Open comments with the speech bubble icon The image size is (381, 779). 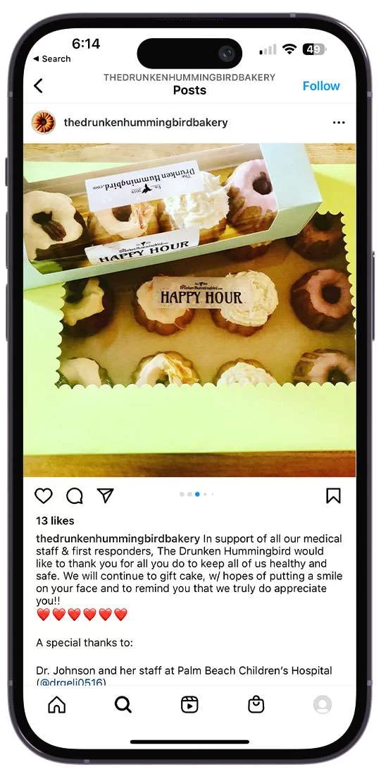tap(75, 495)
